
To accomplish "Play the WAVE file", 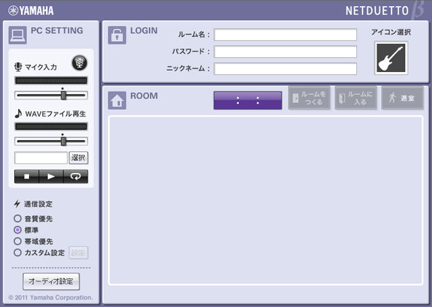I will pos(51,176).
